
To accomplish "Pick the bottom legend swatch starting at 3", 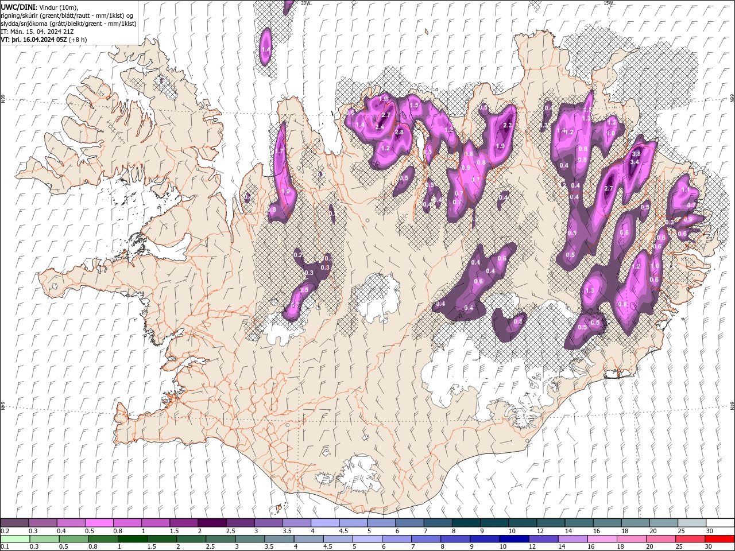I will click(250, 539).
